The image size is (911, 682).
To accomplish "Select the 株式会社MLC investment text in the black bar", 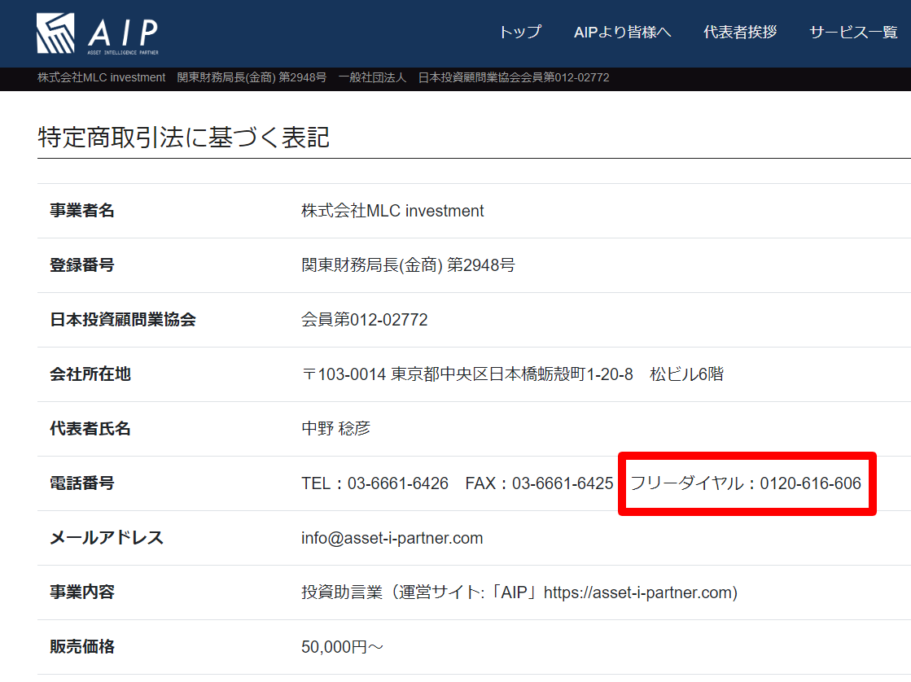I will click(102, 78).
